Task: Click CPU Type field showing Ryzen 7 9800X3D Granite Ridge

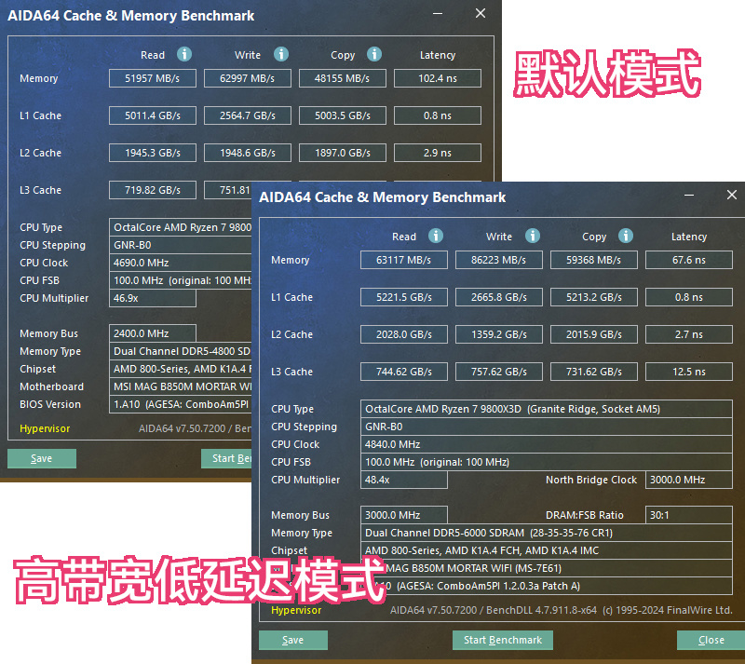Action: pyautogui.click(x=547, y=409)
